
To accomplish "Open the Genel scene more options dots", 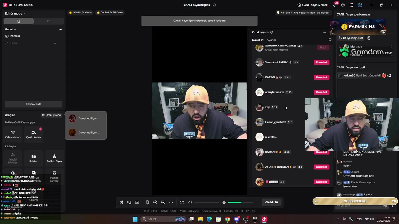I will pyautogui.click(x=60, y=29).
